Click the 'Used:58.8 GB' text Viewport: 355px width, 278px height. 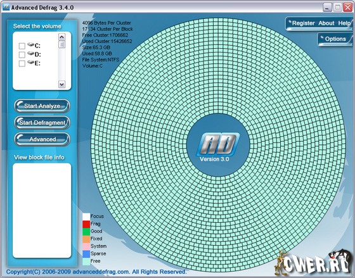pyautogui.click(x=97, y=54)
